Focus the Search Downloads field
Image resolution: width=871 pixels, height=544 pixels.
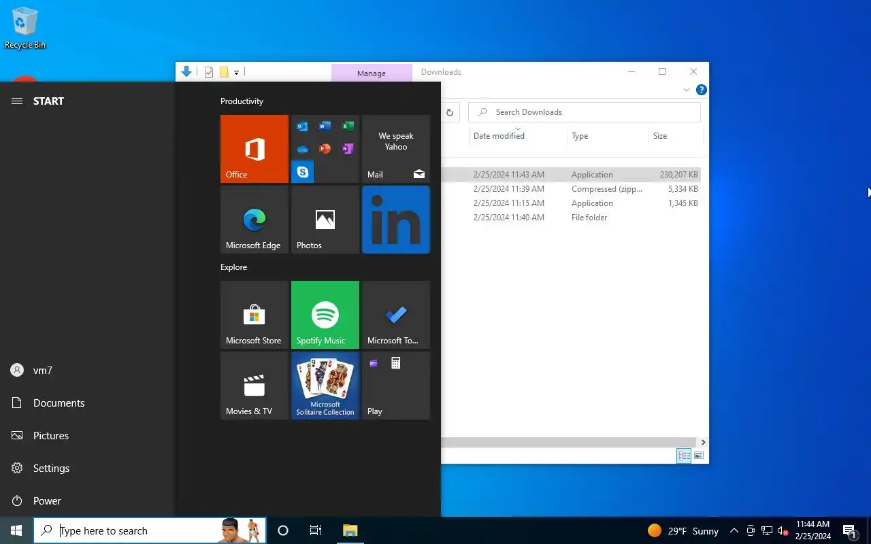pyautogui.click(x=585, y=112)
